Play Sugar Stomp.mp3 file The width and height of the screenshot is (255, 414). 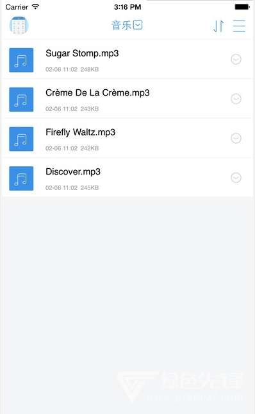coord(128,59)
